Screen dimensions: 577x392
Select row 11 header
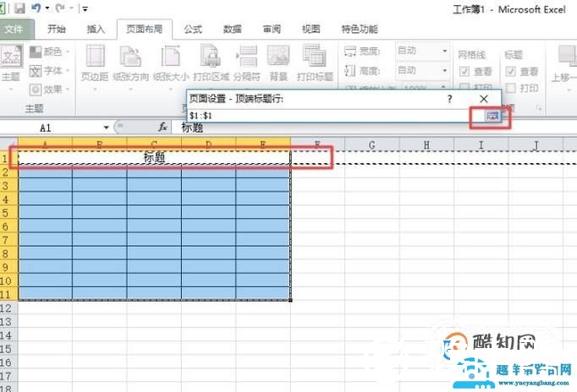[8, 294]
